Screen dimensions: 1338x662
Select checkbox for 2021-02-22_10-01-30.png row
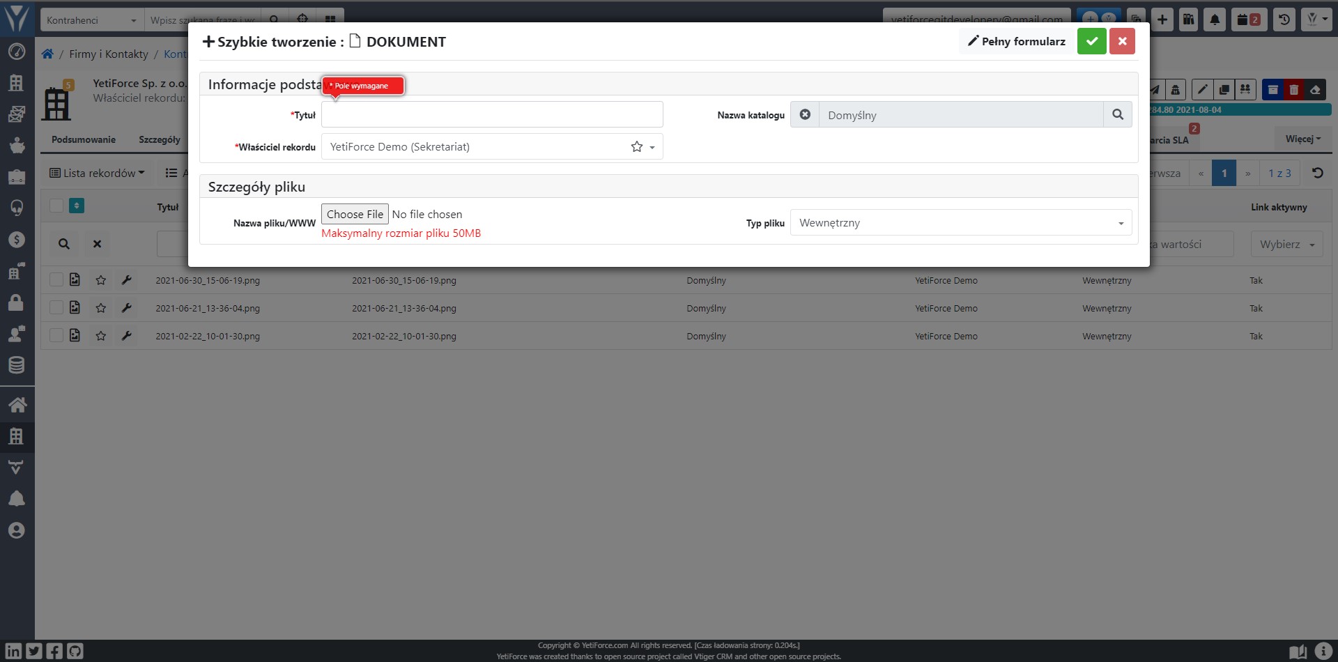(x=56, y=335)
